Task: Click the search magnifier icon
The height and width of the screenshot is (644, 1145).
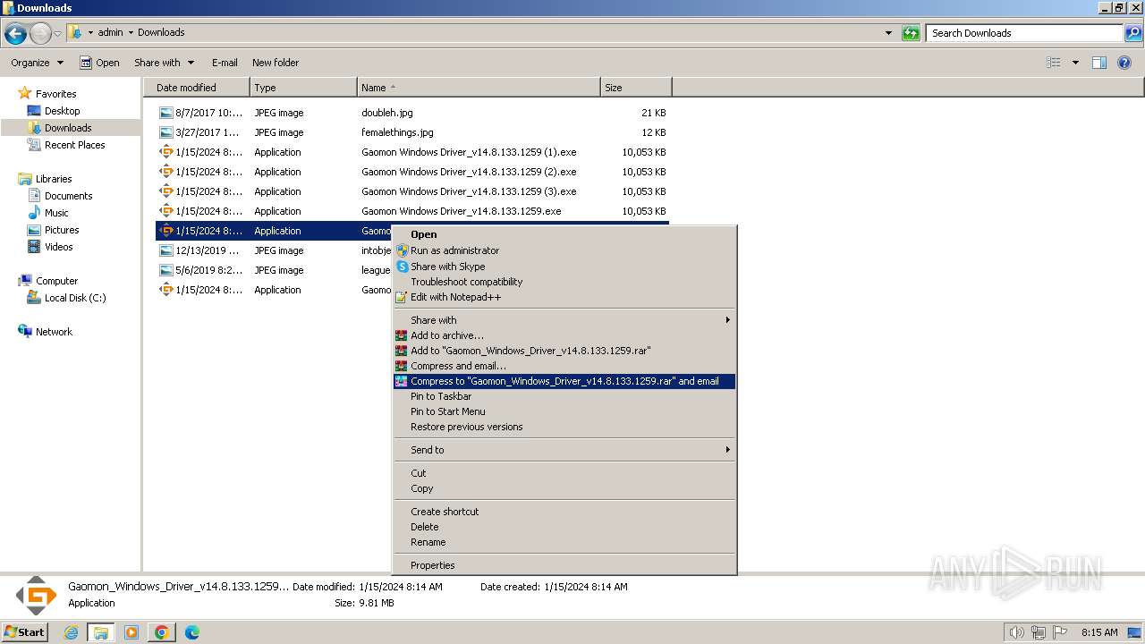Action: 1133,33
